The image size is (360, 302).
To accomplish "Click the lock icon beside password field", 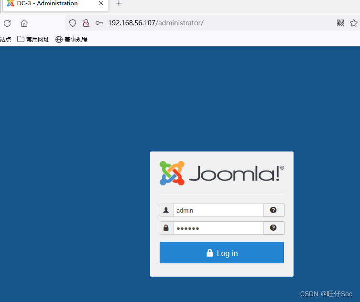I will pyautogui.click(x=166, y=228).
